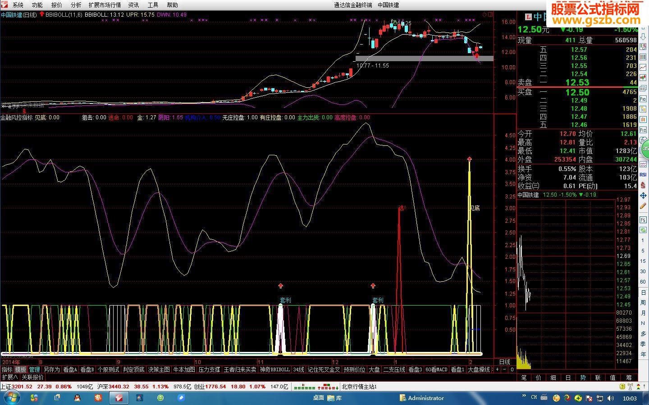The height and width of the screenshot is (405, 649).
Task: Select the 60-minute period
Action: click(643, 282)
